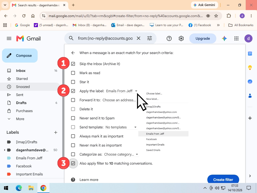Check Always mark it as important
Screen dimensions: 257x193
click(73, 136)
